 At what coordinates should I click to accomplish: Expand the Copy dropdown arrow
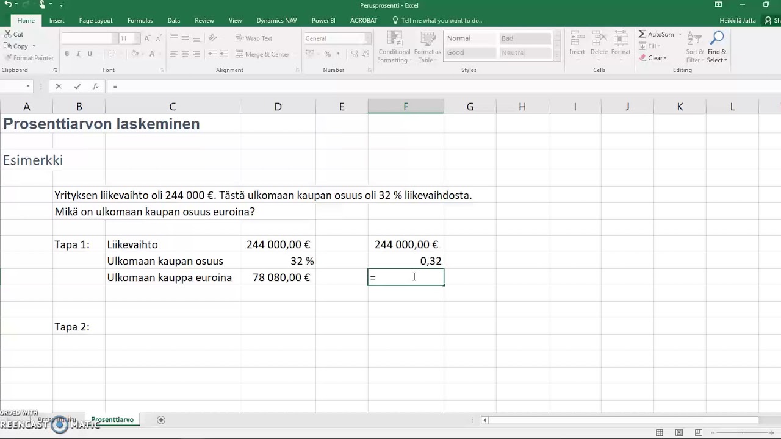[34, 46]
